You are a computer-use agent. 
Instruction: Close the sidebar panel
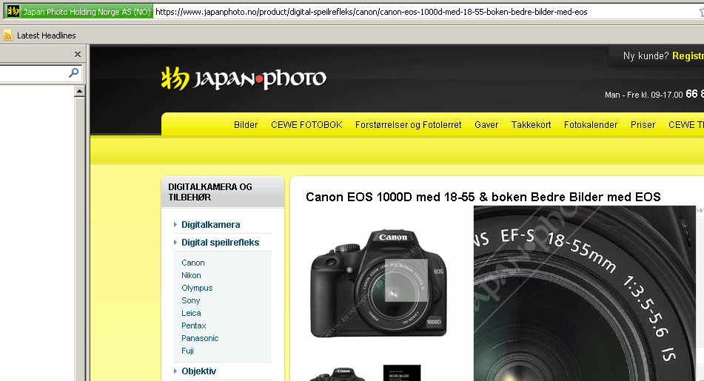pyautogui.click(x=78, y=54)
